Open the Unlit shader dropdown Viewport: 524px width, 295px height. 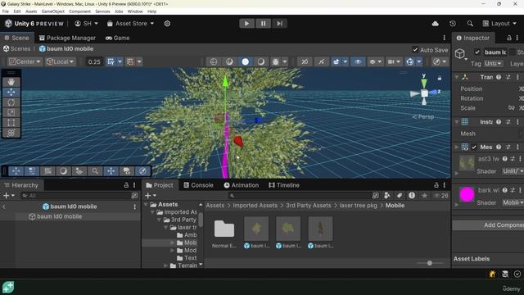pyautogui.click(x=513, y=171)
